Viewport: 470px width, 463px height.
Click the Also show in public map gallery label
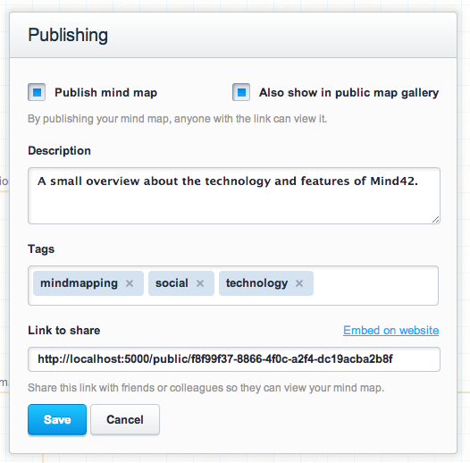coord(348,92)
